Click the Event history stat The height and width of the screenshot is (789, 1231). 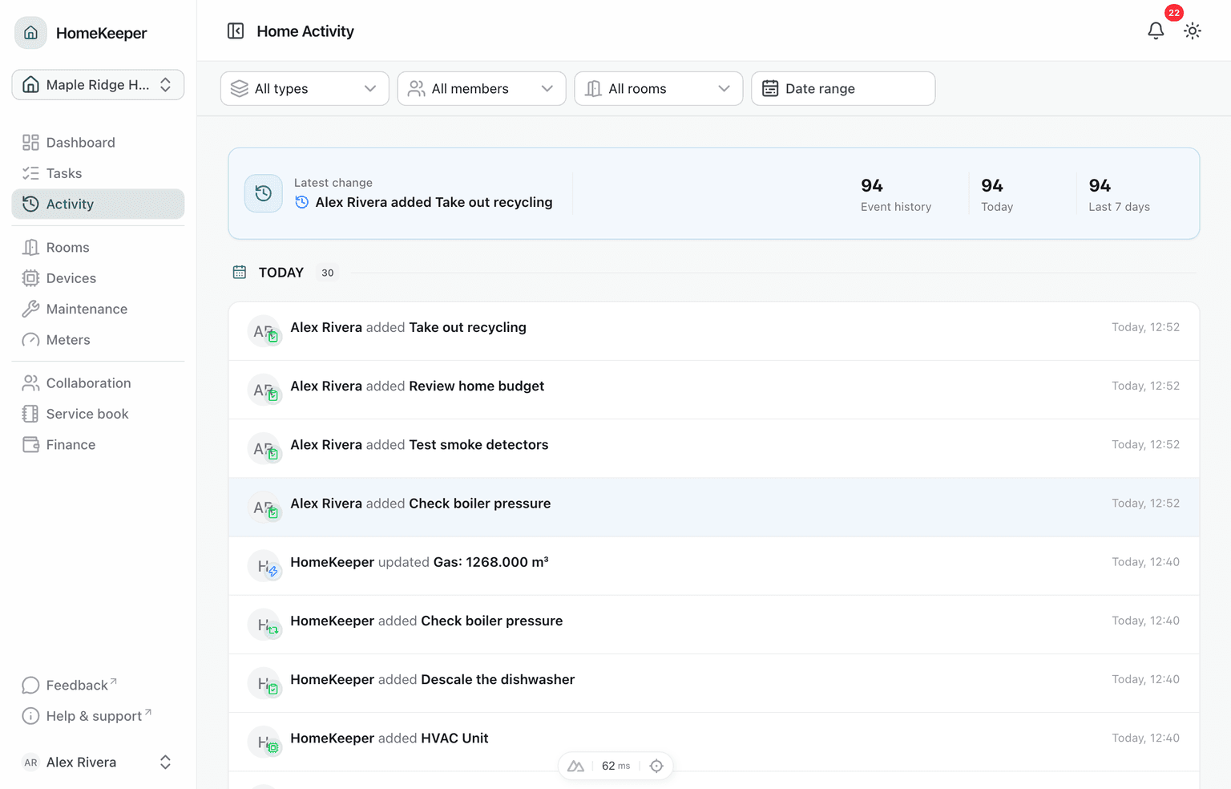896,195
